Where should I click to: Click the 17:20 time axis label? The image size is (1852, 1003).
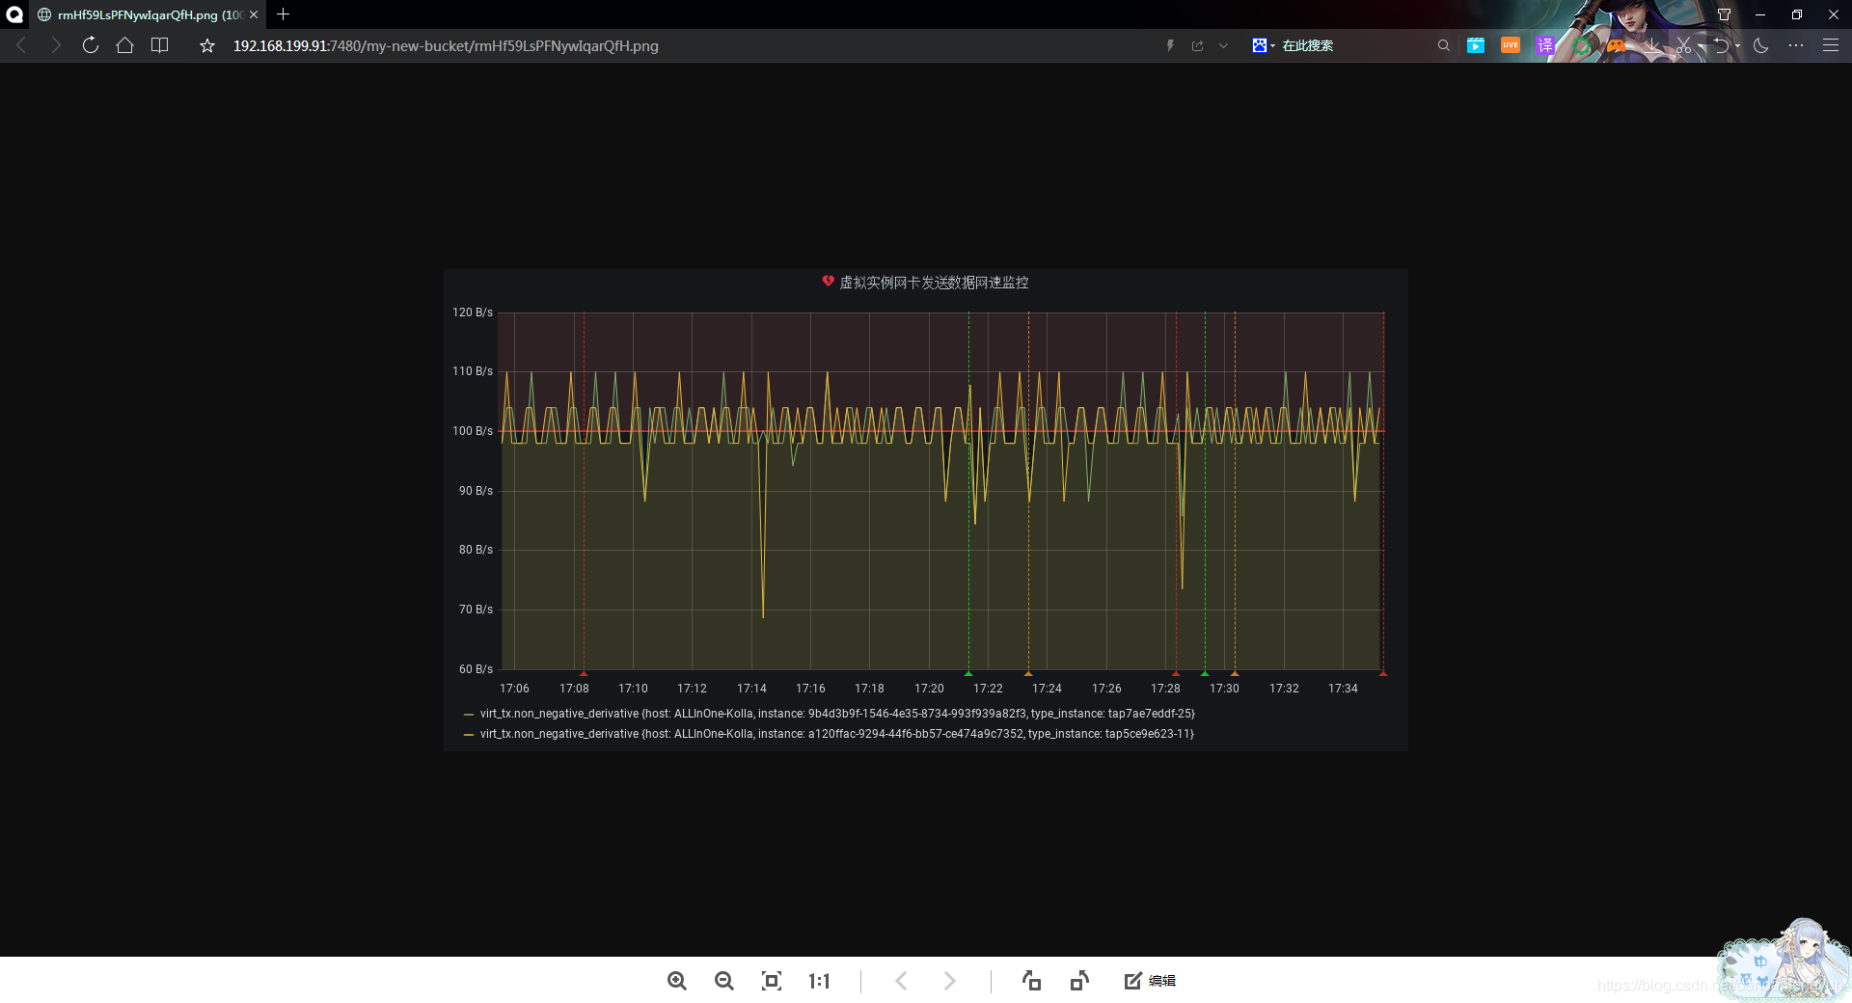[x=929, y=689]
